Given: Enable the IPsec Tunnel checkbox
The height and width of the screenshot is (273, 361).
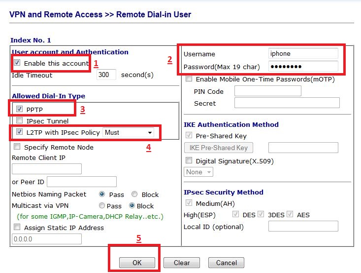Looking at the screenshot, I should [19, 120].
